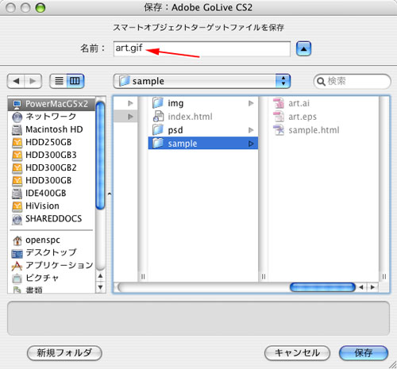The height and width of the screenshot is (369, 397).
Task: Click the 名前 filename text field
Action: (x=202, y=48)
